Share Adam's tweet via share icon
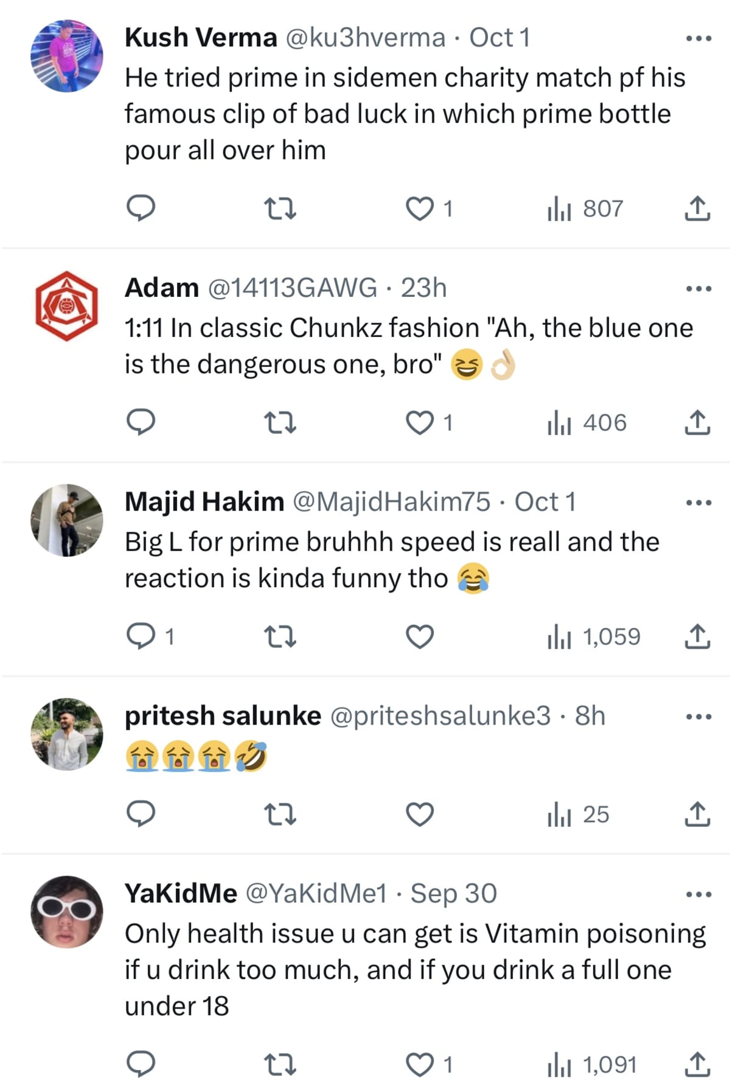730x1086 pixels. tap(697, 423)
